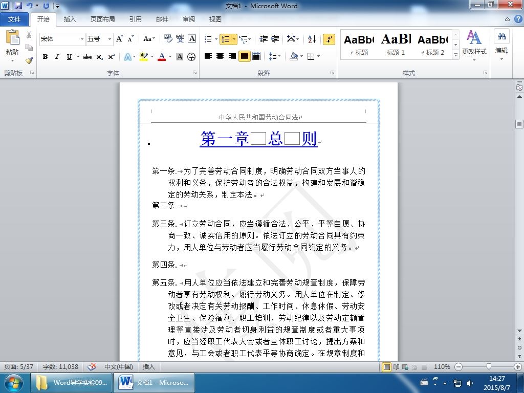Click the 字数: 11,038 word count

(60, 366)
